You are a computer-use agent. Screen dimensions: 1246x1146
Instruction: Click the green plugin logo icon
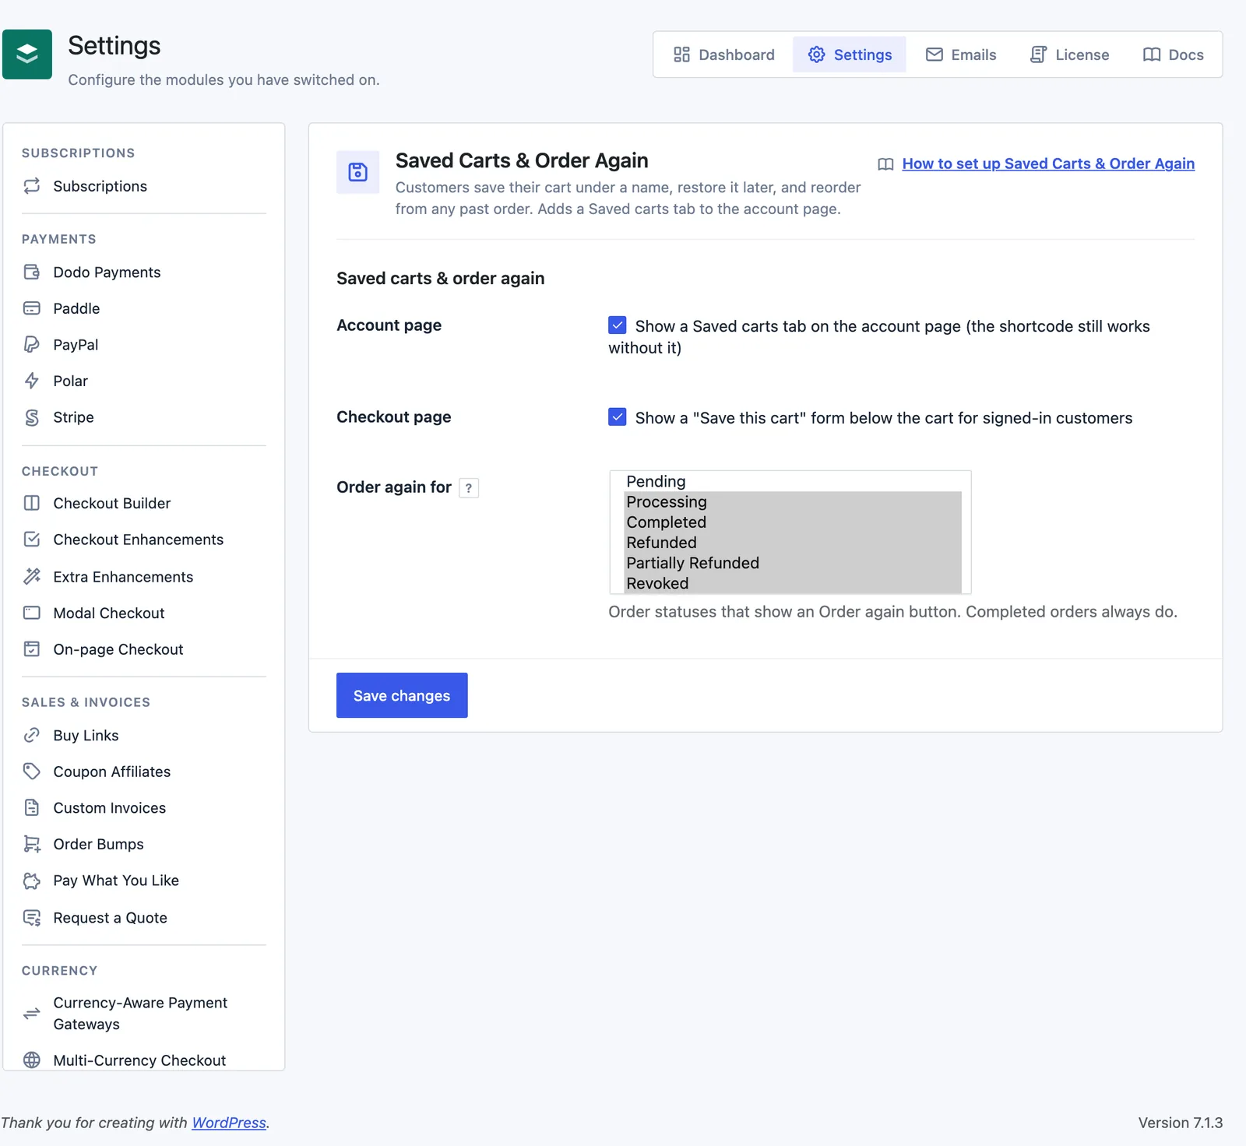pyautogui.click(x=27, y=54)
